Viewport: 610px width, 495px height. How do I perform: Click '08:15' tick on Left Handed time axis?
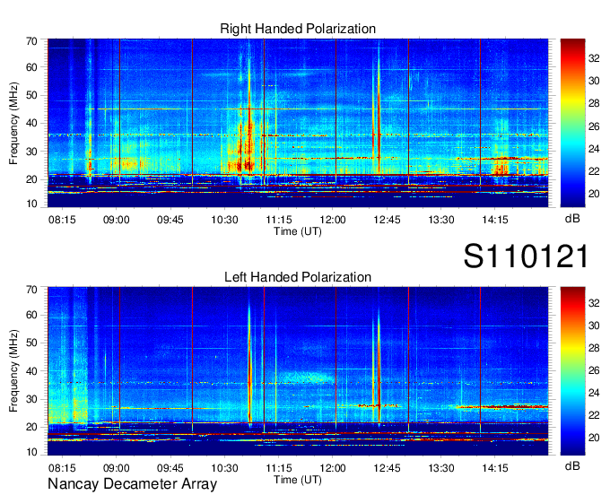coord(62,468)
